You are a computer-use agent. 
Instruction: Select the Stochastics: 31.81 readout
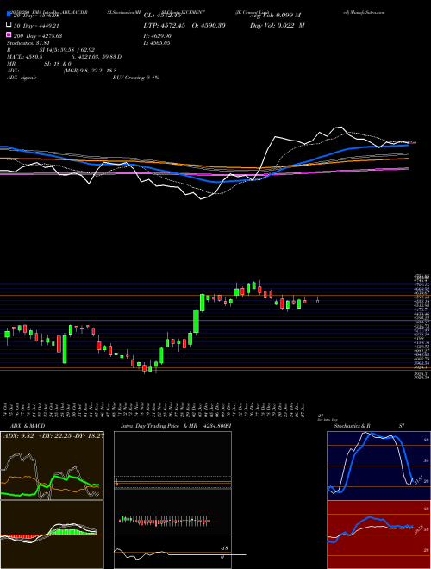(30, 43)
